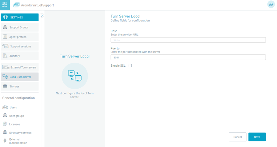The width and height of the screenshot is (277, 147).
Task: Select Local Turn Server menu item
Action: click(x=20, y=77)
